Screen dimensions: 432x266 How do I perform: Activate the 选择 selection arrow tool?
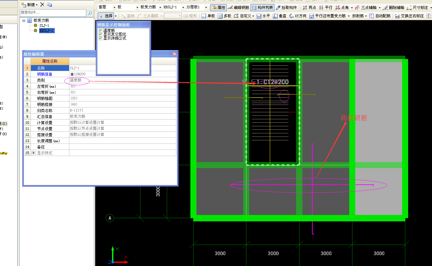pyautogui.click(x=106, y=16)
